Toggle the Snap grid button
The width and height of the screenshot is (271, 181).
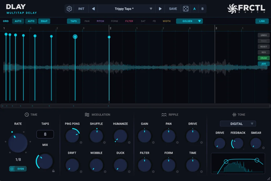coord(44,21)
